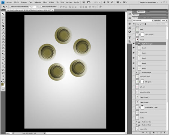Hide the duplicate shapes group
169x135 pixels.
pyautogui.click(x=134, y=43)
